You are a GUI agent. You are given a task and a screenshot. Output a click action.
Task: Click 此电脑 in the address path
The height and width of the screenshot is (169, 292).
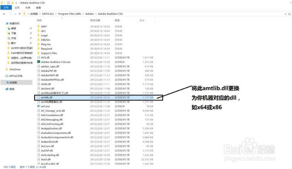click(34, 14)
